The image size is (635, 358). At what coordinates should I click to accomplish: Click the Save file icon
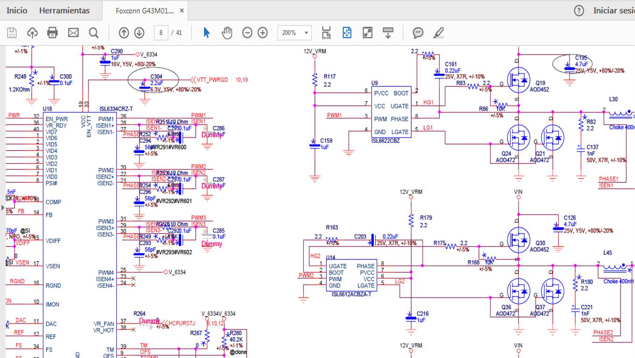[x=12, y=33]
